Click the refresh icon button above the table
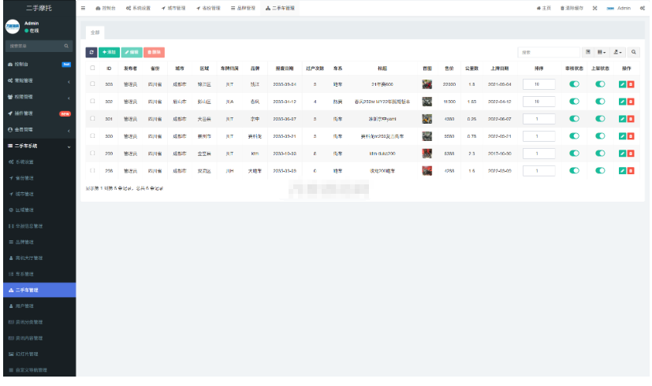The width and height of the screenshot is (652, 386). (x=91, y=52)
